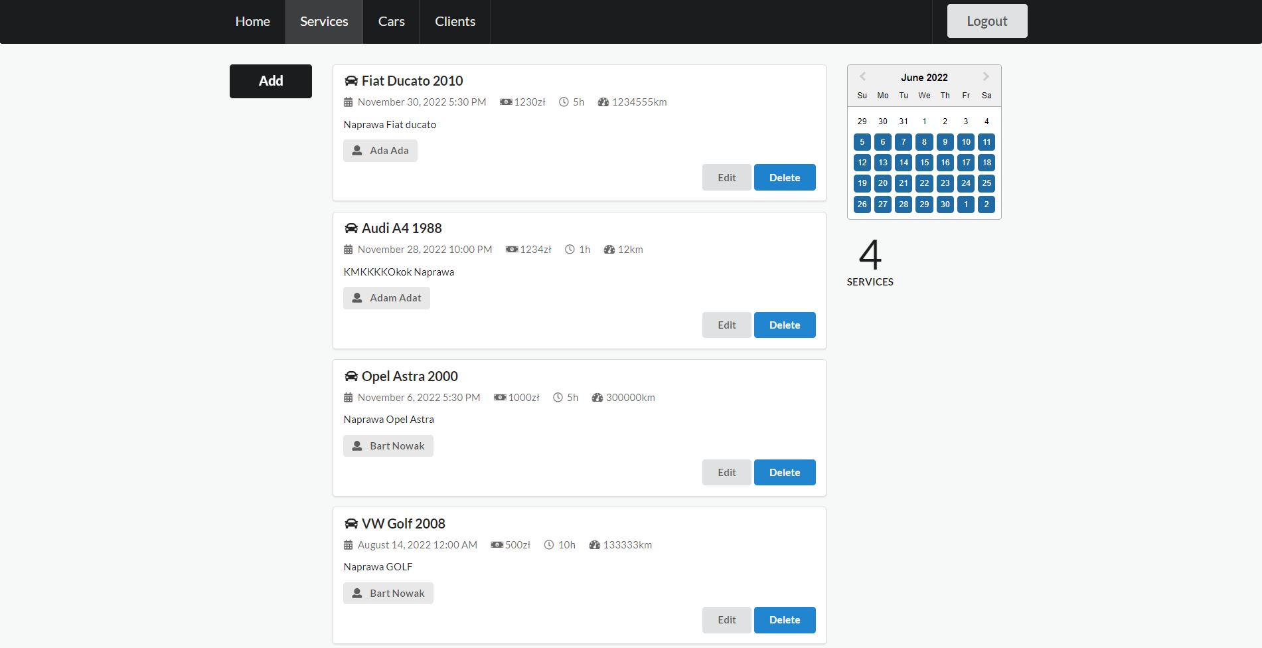This screenshot has height=648, width=1262.
Task: Go to previous month in calendar
Action: (862, 76)
